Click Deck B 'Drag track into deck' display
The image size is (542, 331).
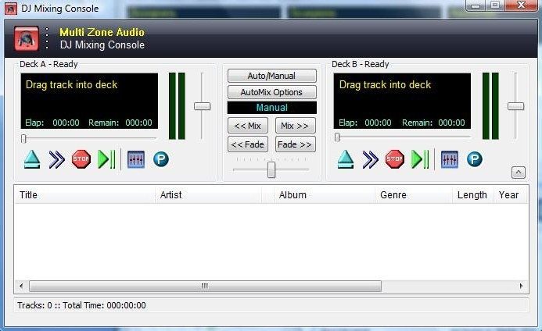pos(402,101)
